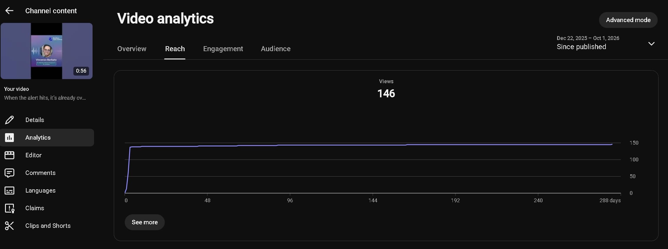This screenshot has width=668, height=249.
Task: Click the Languages subtitles icon
Action: click(9, 190)
